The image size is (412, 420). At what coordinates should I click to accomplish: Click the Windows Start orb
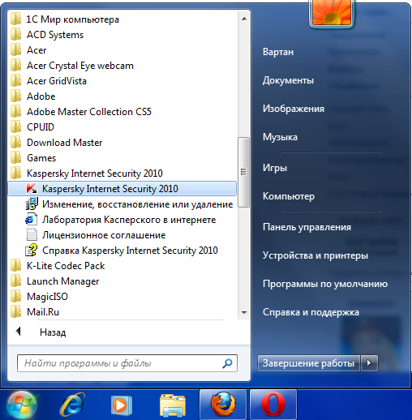[x=22, y=405]
